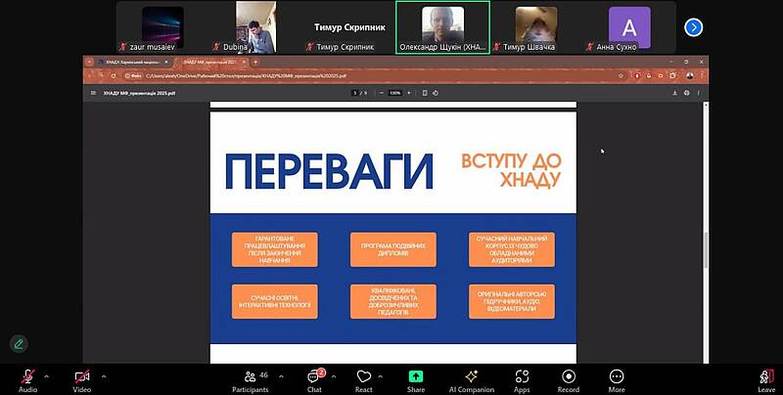Reload the page in the shared browser

(114, 76)
